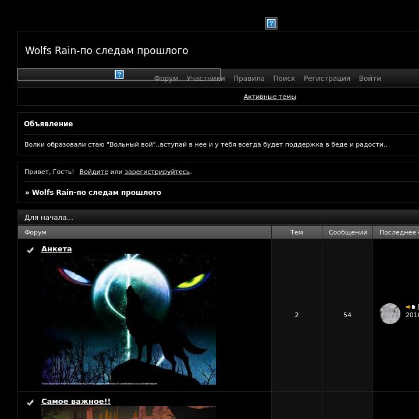Open the Анкета forum link
419x419 pixels.
point(56,249)
